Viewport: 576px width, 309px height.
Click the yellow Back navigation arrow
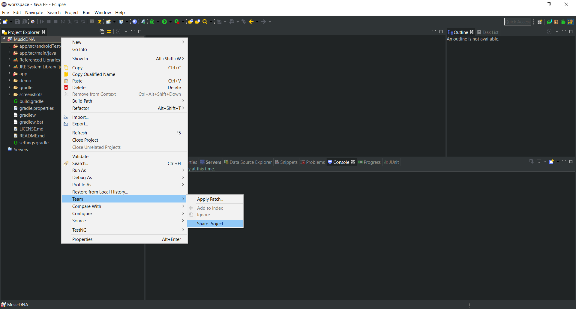[x=251, y=22]
